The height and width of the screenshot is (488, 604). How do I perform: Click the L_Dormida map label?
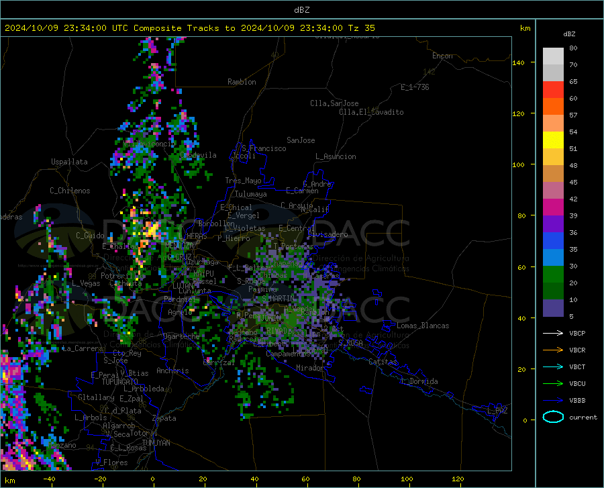[x=419, y=381]
